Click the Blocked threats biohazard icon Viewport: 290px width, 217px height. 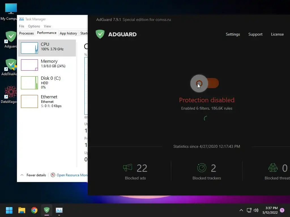(273, 168)
